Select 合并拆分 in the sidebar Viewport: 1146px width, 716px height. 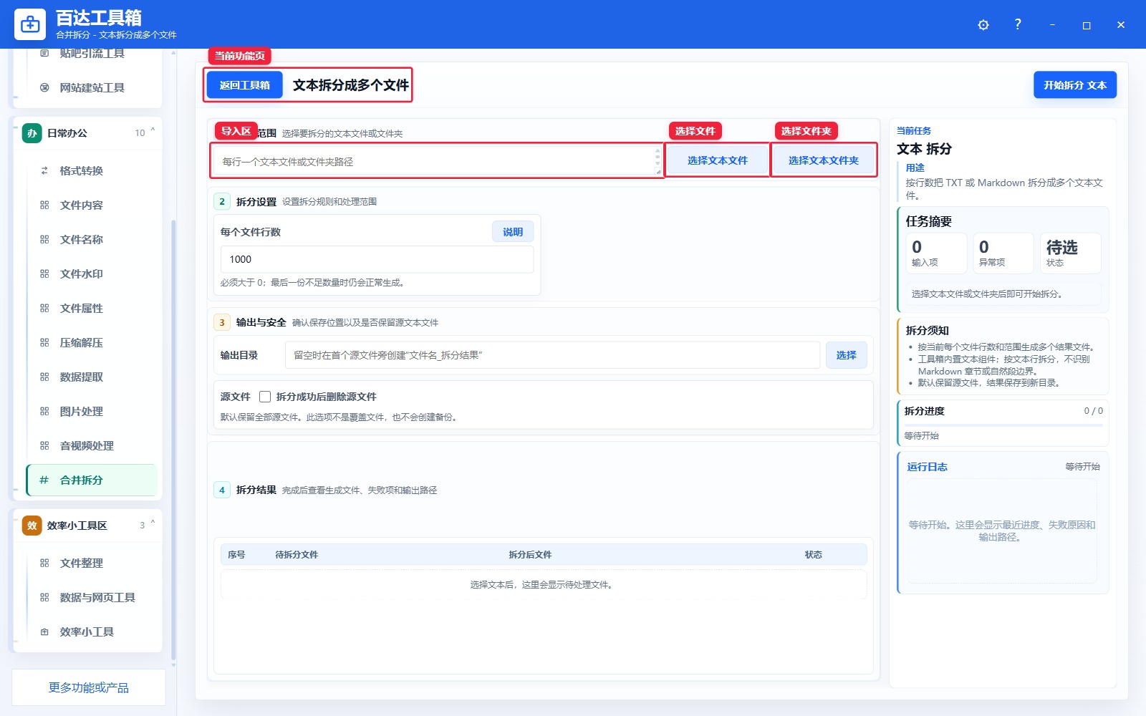tap(92, 480)
